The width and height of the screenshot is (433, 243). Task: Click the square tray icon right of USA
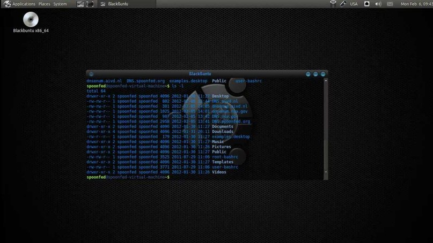(367, 4)
